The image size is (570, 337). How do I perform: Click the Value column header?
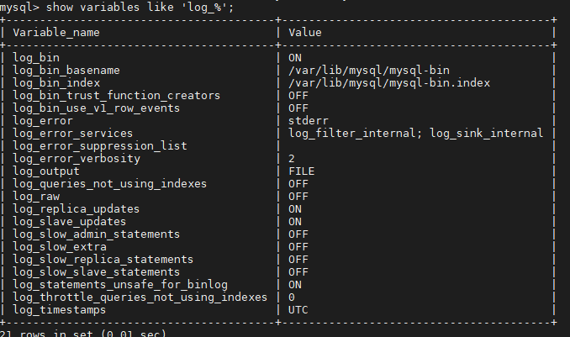305,33
